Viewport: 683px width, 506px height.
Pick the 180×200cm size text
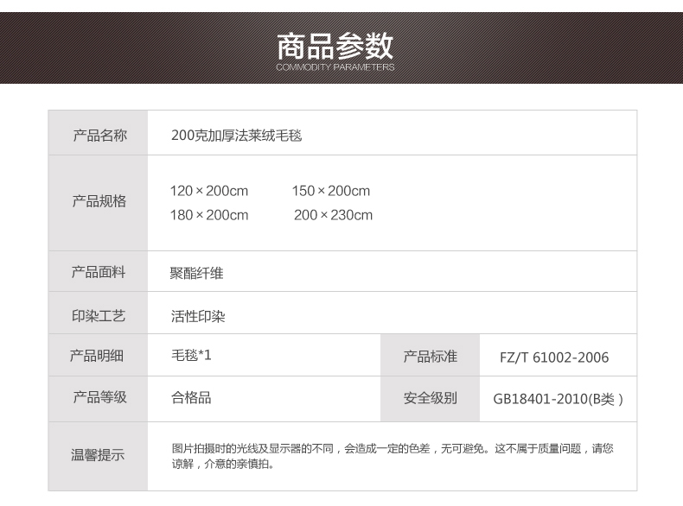(x=209, y=215)
